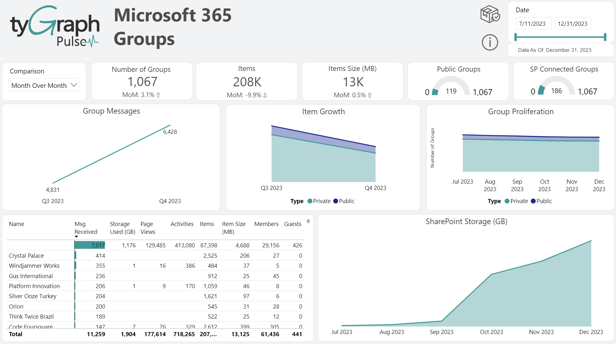The image size is (616, 344).
Task: Sort the table by Storage Used (GB) column
Action: 122,228
